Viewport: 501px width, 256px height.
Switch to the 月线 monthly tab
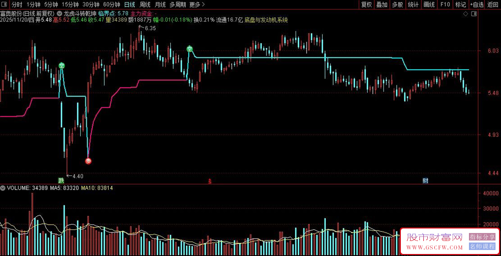pos(160,4)
